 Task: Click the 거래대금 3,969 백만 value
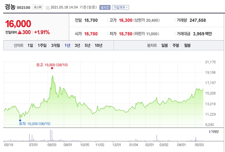pyautogui.click(x=202, y=34)
